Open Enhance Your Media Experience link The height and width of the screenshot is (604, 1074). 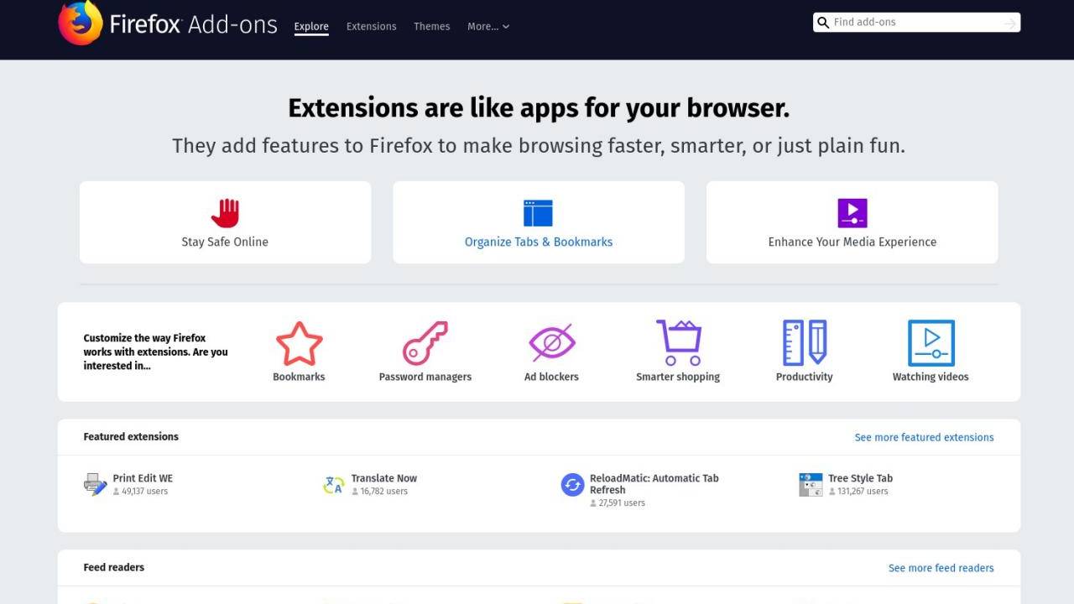pyautogui.click(x=852, y=242)
